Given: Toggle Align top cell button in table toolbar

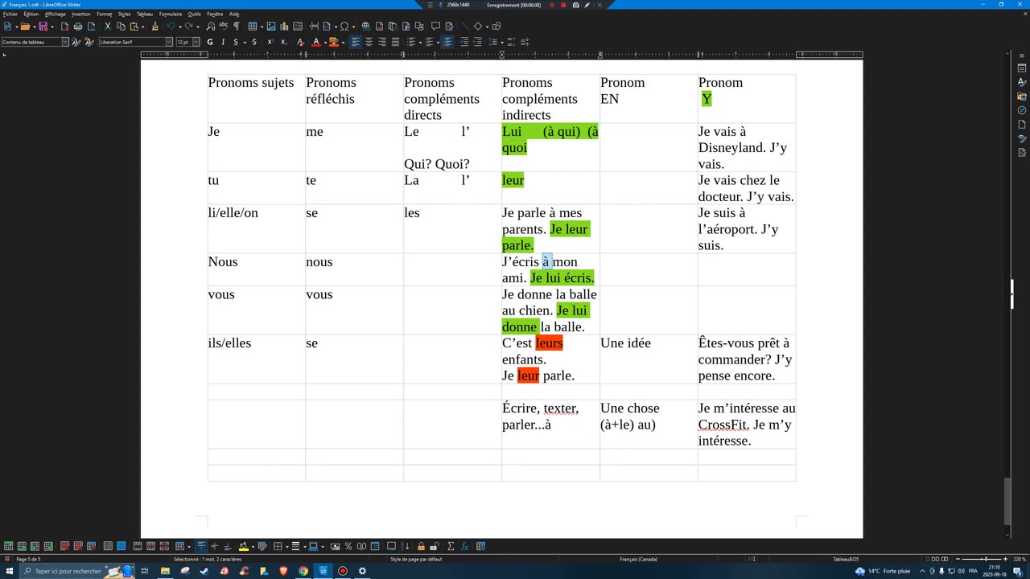Looking at the screenshot, I should [201, 546].
